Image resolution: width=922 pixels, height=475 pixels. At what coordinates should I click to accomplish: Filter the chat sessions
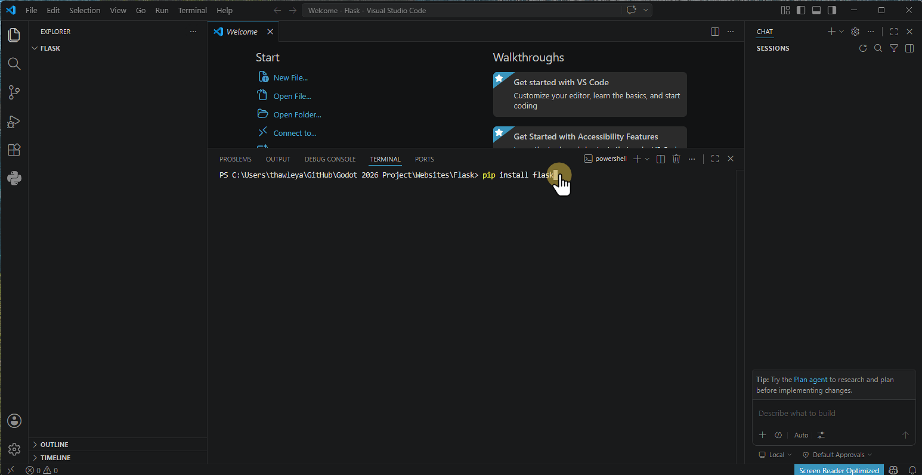click(x=893, y=48)
